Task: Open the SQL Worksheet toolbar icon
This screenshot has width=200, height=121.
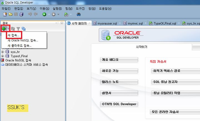Action: [66, 14]
